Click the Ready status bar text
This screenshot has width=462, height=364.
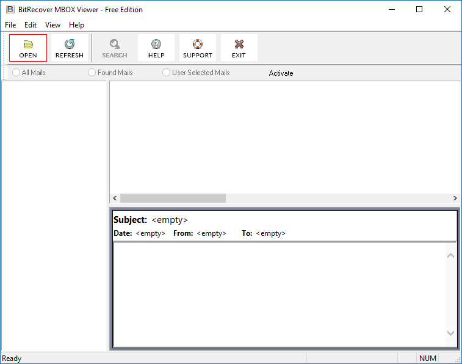click(x=12, y=359)
